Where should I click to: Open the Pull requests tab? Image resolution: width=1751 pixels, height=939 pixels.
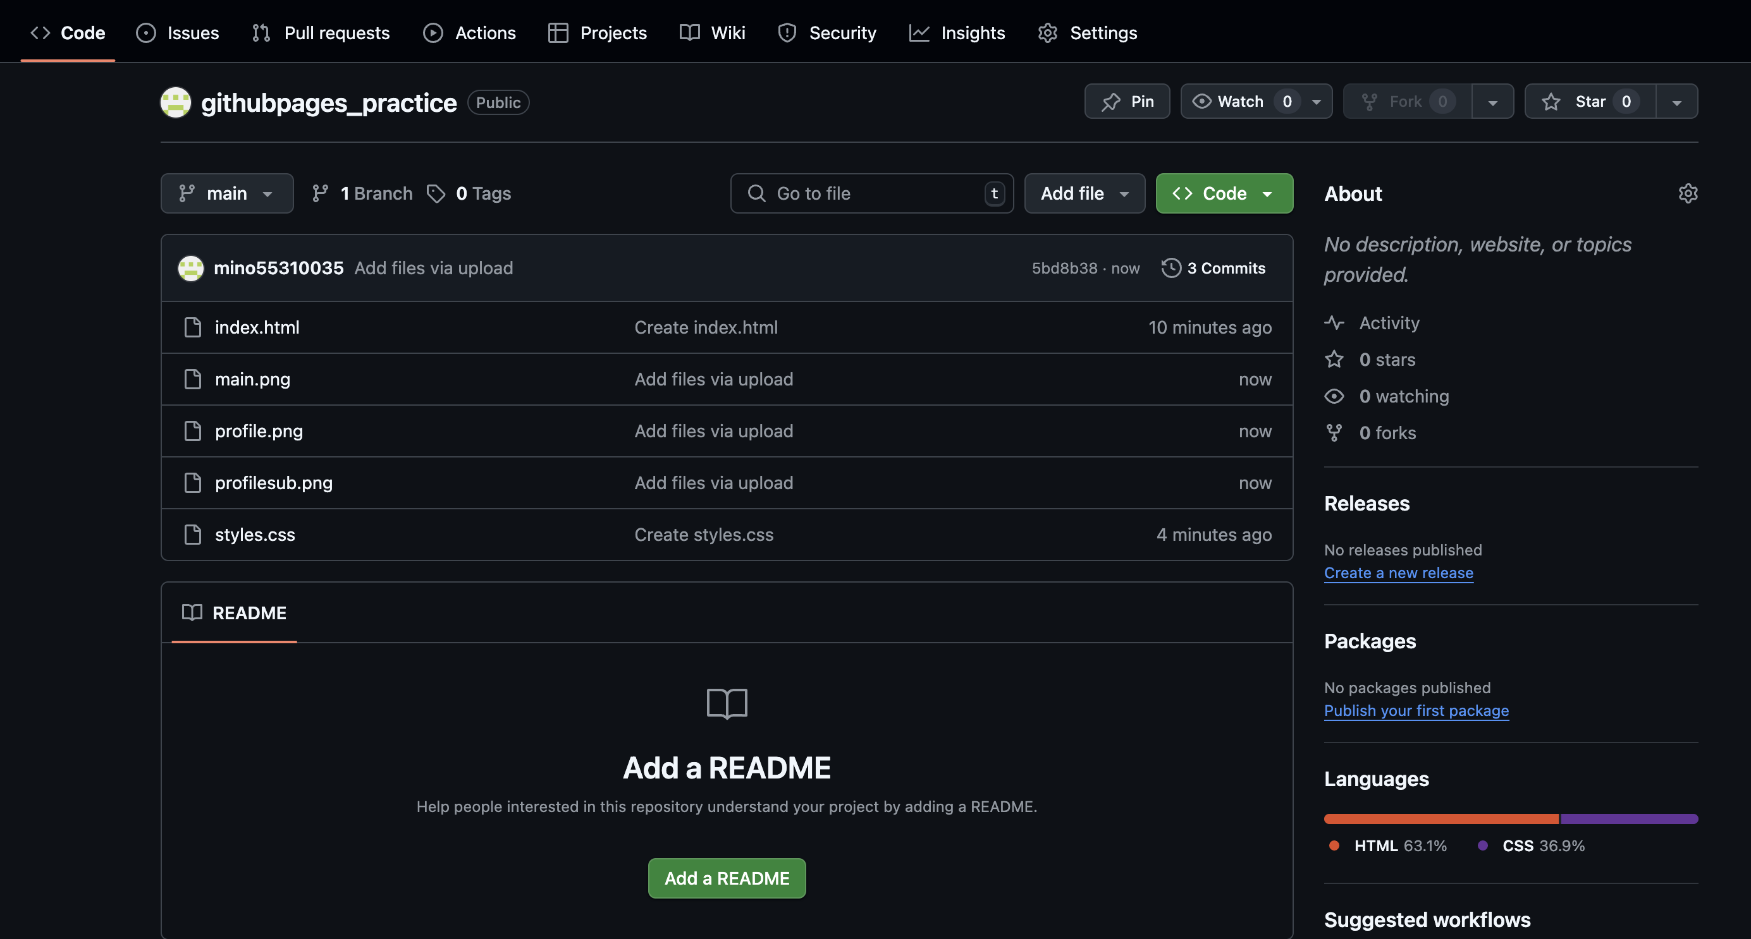[320, 32]
